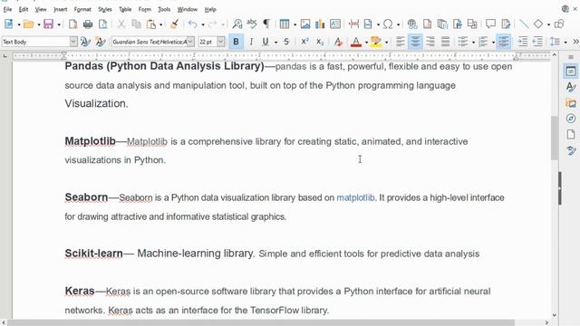Toggle the unordered bullet list
Screen dimensions: 580x326
463,42
